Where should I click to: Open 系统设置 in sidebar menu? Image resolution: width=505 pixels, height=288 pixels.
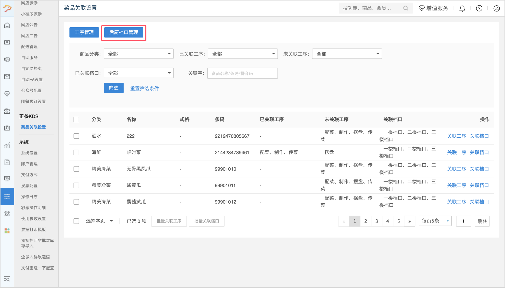[29, 153]
